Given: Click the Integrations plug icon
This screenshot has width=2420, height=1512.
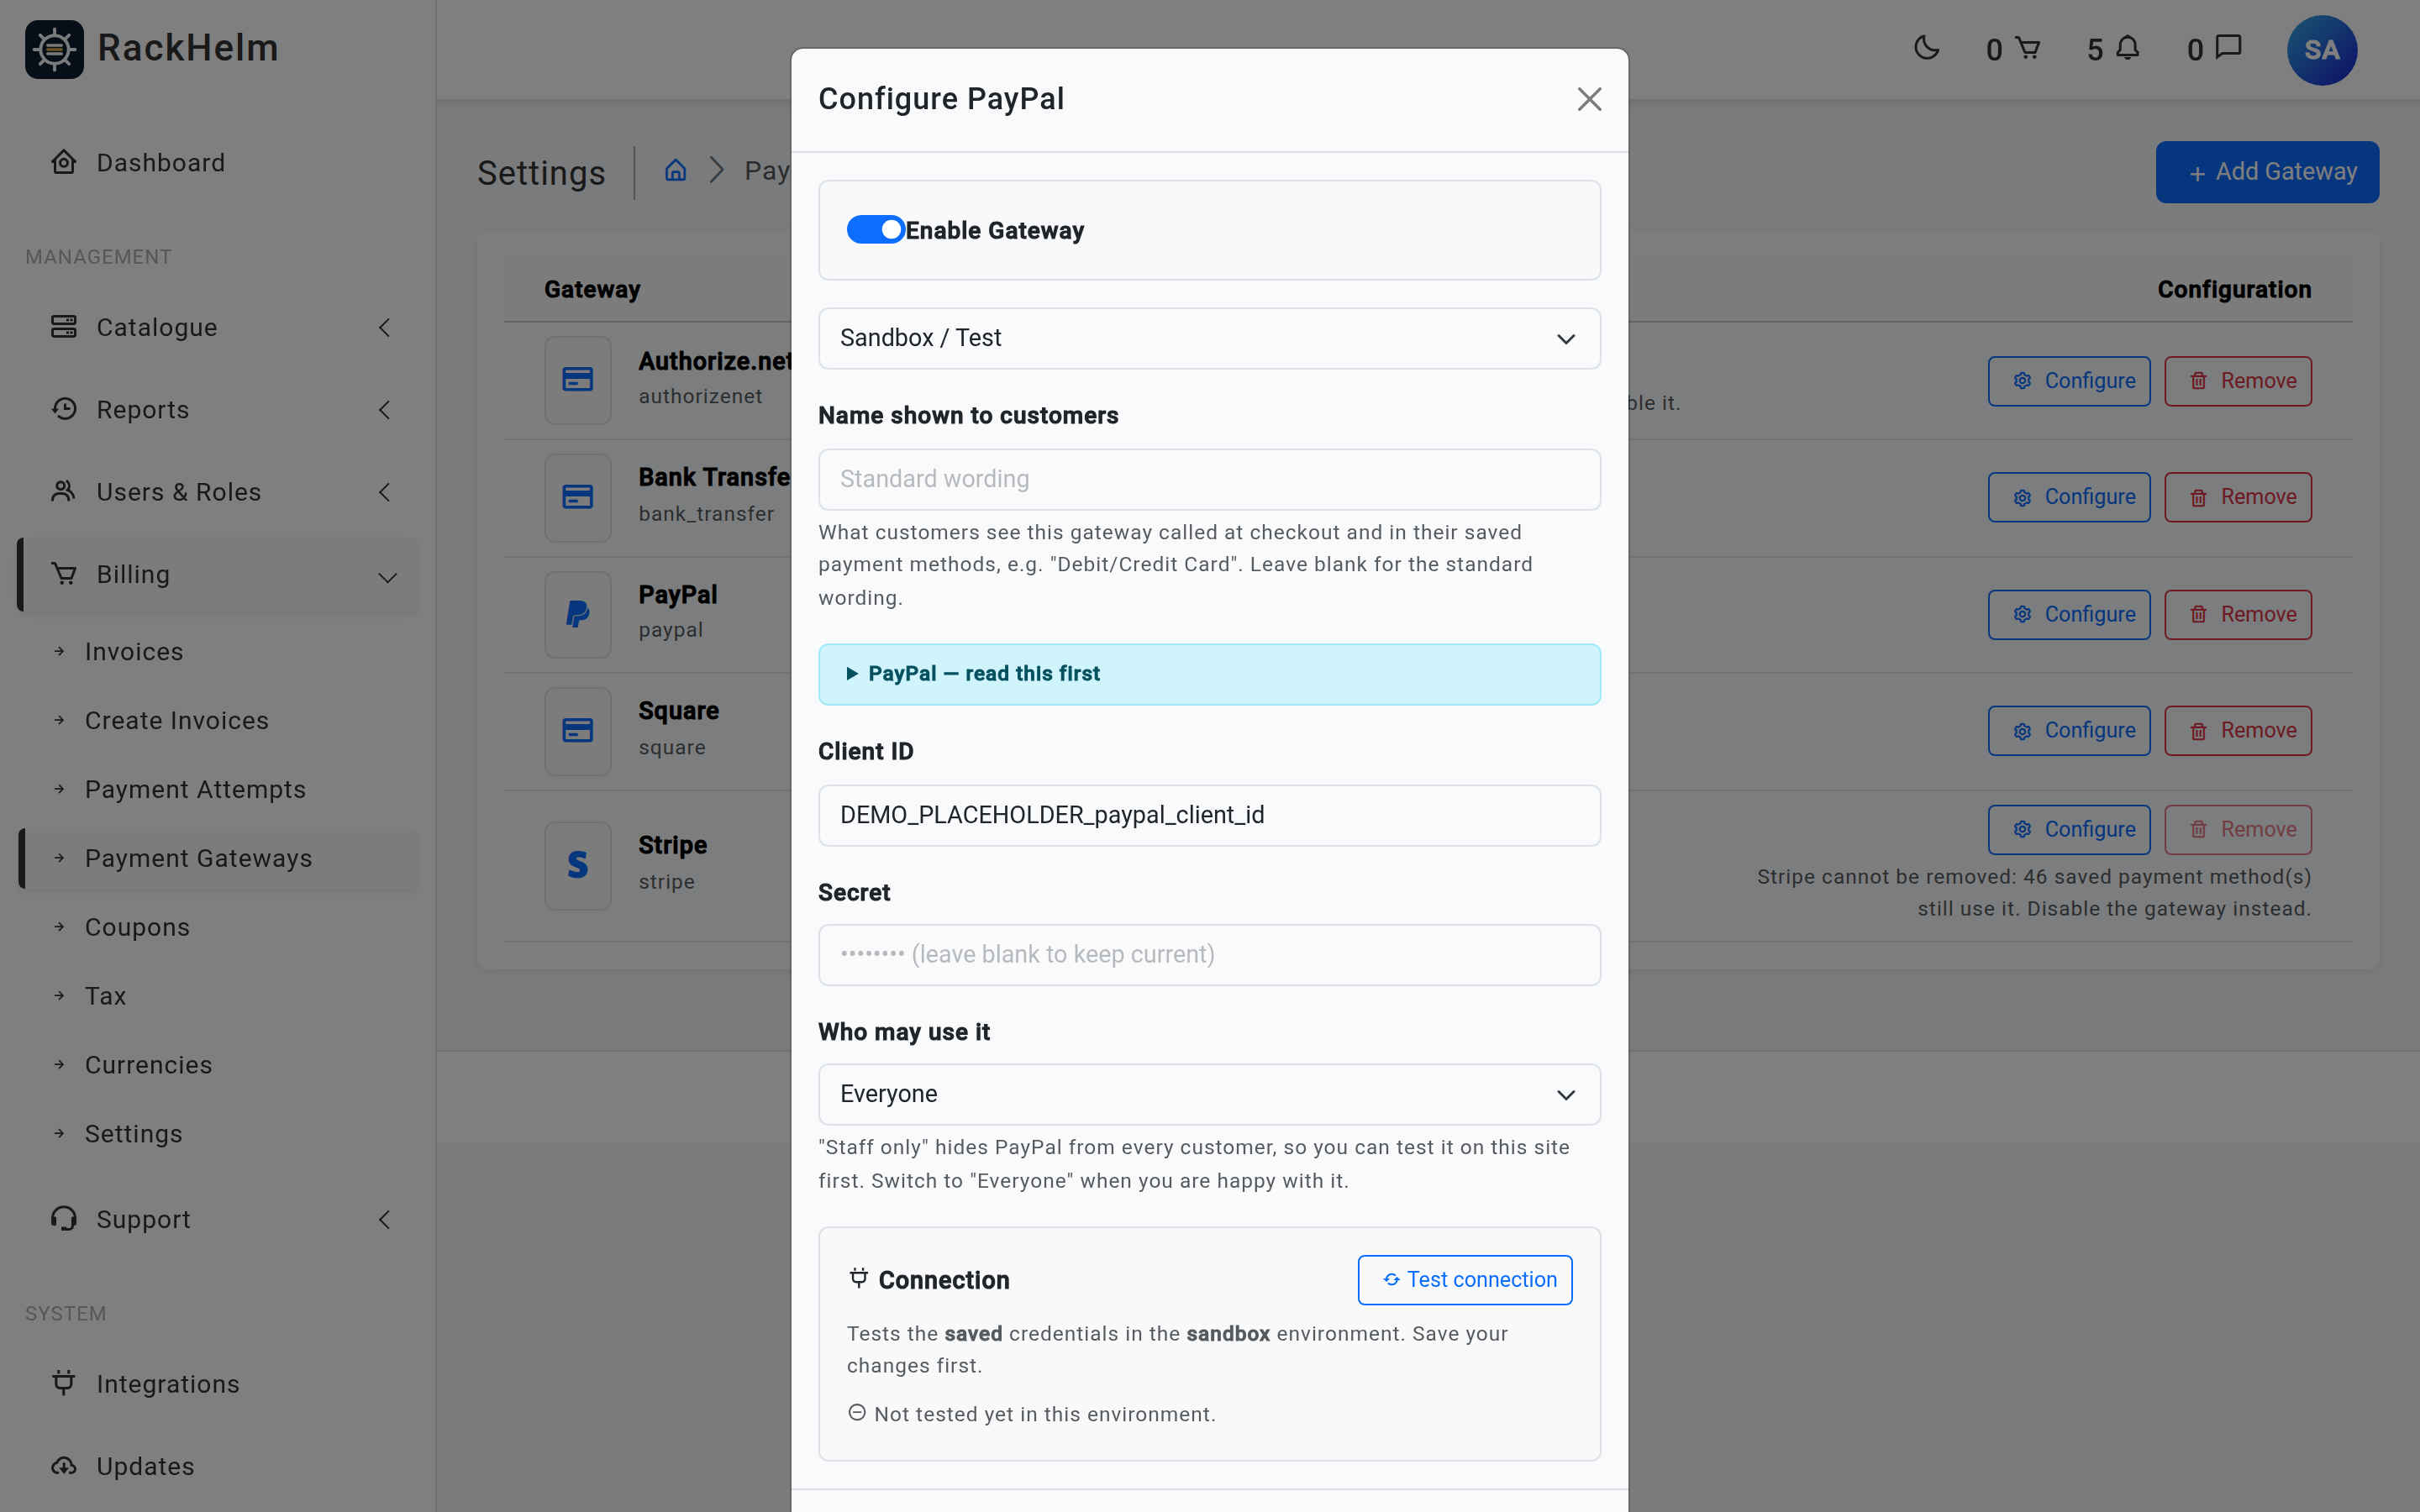Looking at the screenshot, I should click(64, 1383).
